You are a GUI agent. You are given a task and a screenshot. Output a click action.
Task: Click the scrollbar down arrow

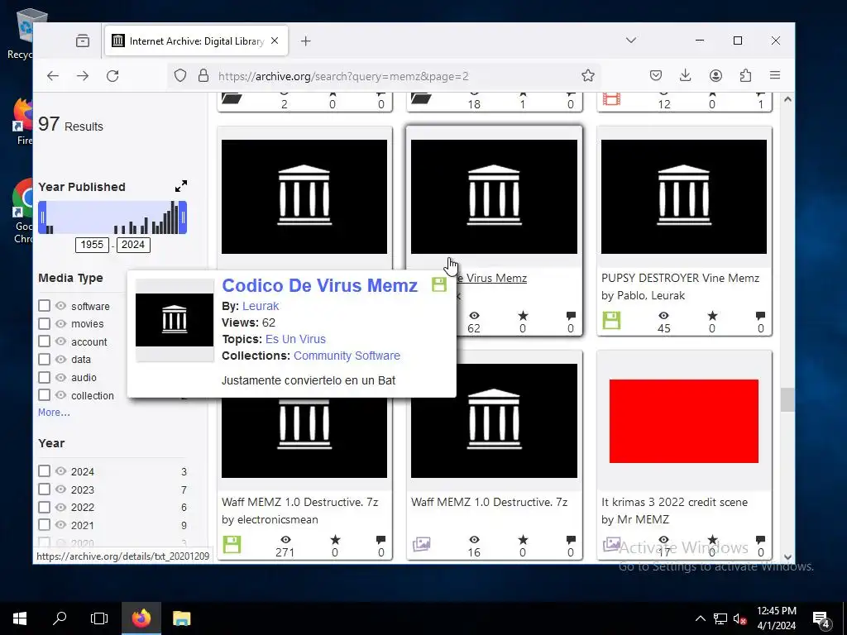pyautogui.click(x=787, y=557)
